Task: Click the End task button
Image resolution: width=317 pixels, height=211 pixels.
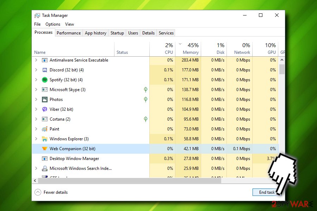Action: click(x=267, y=192)
